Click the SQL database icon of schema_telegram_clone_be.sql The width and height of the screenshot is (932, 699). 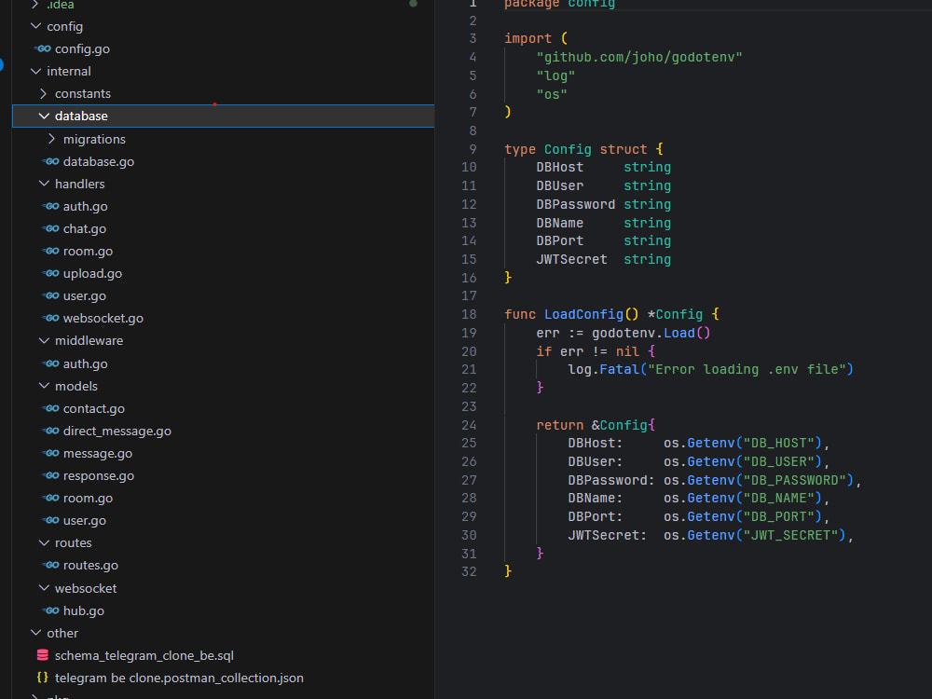click(x=43, y=655)
